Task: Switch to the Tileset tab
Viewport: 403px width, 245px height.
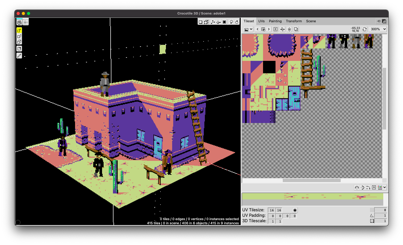Action: (x=249, y=21)
